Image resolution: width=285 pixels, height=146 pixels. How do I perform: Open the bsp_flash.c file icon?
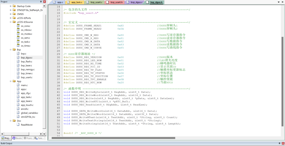coord(18,61)
